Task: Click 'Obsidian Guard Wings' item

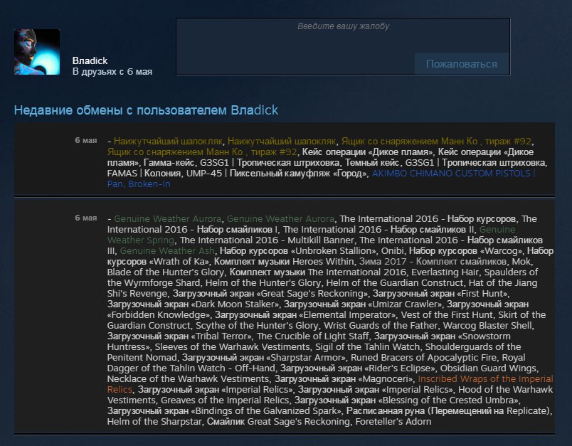Action: coord(489,368)
